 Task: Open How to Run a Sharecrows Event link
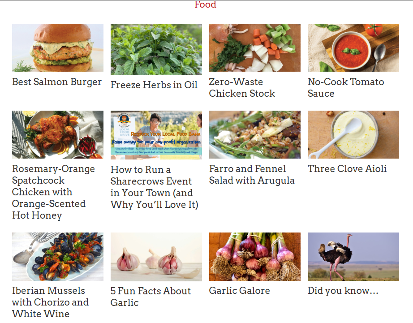[x=155, y=187]
